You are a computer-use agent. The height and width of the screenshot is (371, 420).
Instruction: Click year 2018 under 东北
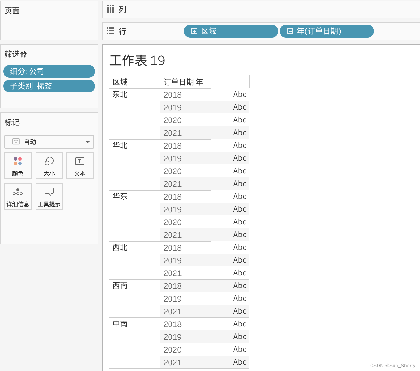click(173, 95)
